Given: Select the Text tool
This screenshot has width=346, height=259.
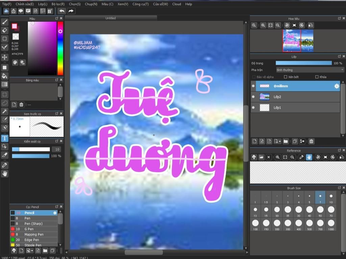Looking at the screenshot, I should coord(5,138).
